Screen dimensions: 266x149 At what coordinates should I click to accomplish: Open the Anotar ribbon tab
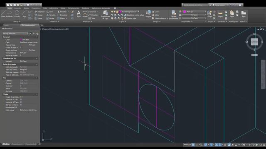pyautogui.click(x=26, y=8)
